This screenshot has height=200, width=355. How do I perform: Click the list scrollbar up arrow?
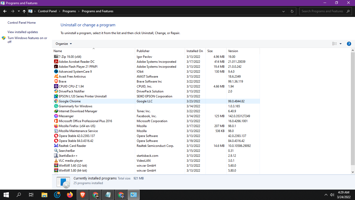pos(353,50)
